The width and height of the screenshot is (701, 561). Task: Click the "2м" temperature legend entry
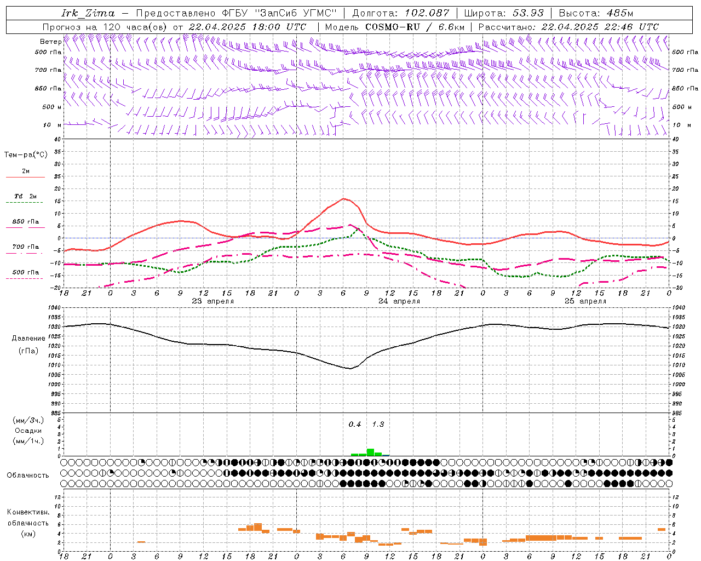click(x=26, y=171)
